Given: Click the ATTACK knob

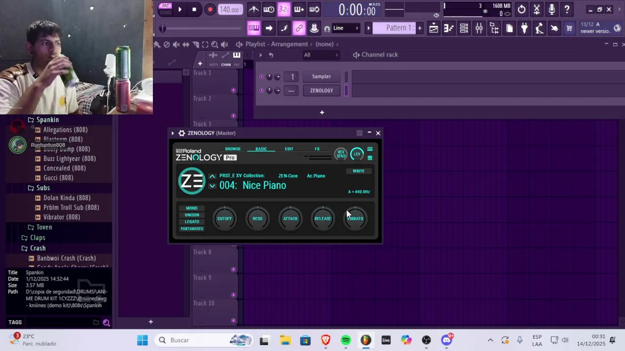Looking at the screenshot, I should click(x=290, y=218).
